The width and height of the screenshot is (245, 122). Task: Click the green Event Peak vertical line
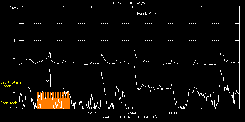click(x=134, y=58)
